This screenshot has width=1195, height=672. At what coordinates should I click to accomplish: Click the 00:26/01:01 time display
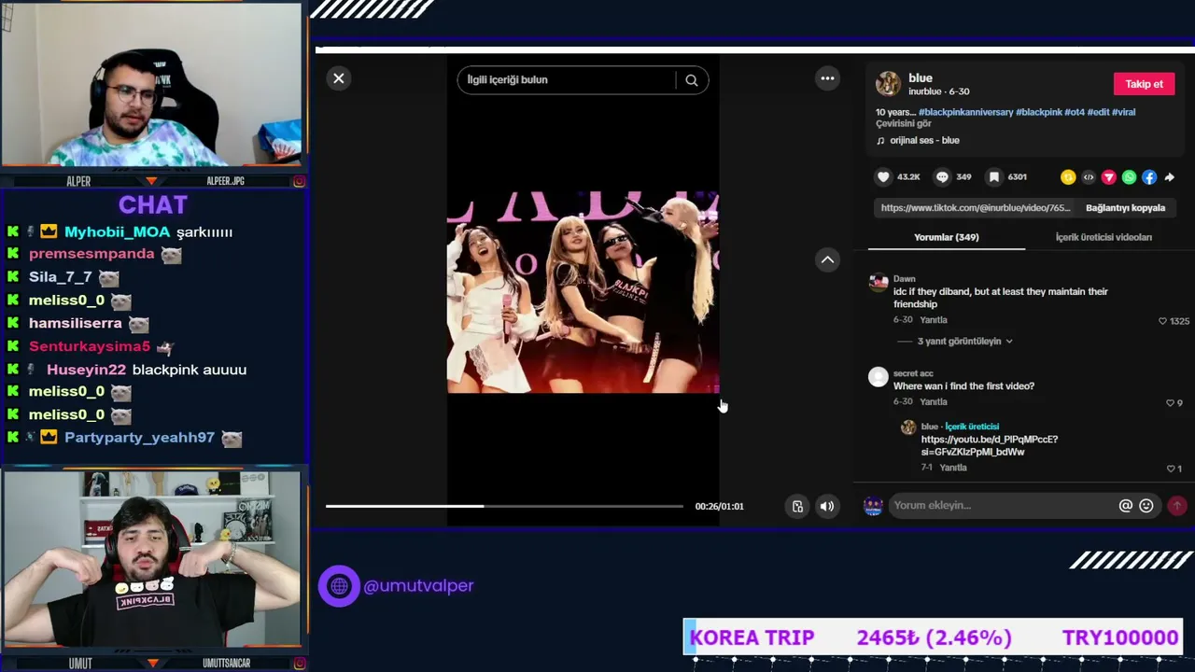click(719, 507)
